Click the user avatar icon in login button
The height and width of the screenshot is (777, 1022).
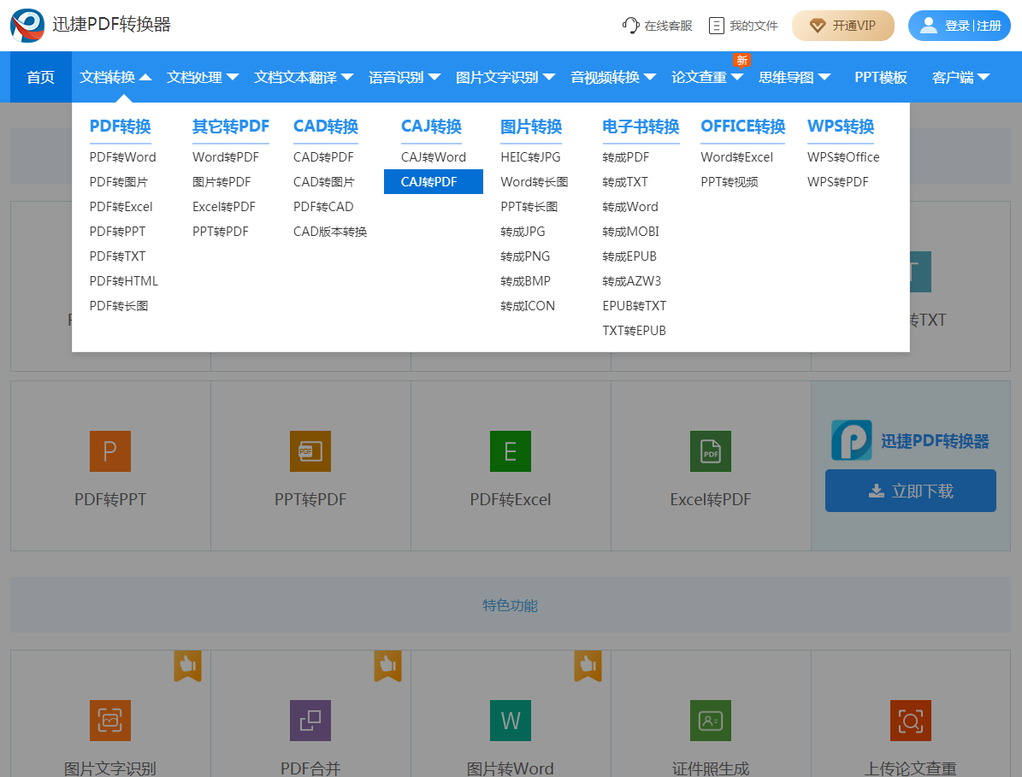[928, 26]
